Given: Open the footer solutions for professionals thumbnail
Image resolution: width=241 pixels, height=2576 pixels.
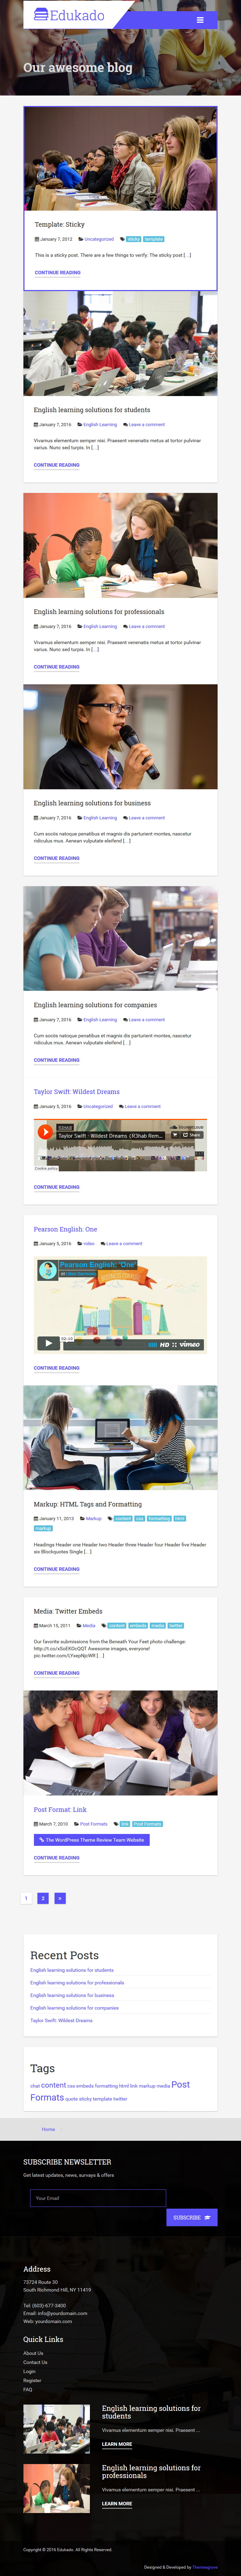Looking at the screenshot, I should click(x=56, y=2488).
